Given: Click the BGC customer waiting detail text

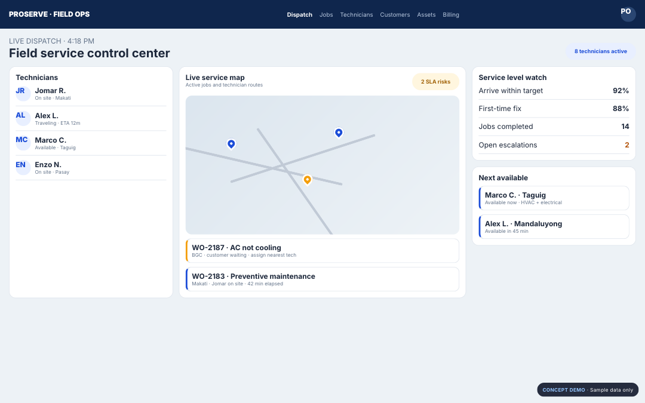Looking at the screenshot, I should (x=244, y=256).
